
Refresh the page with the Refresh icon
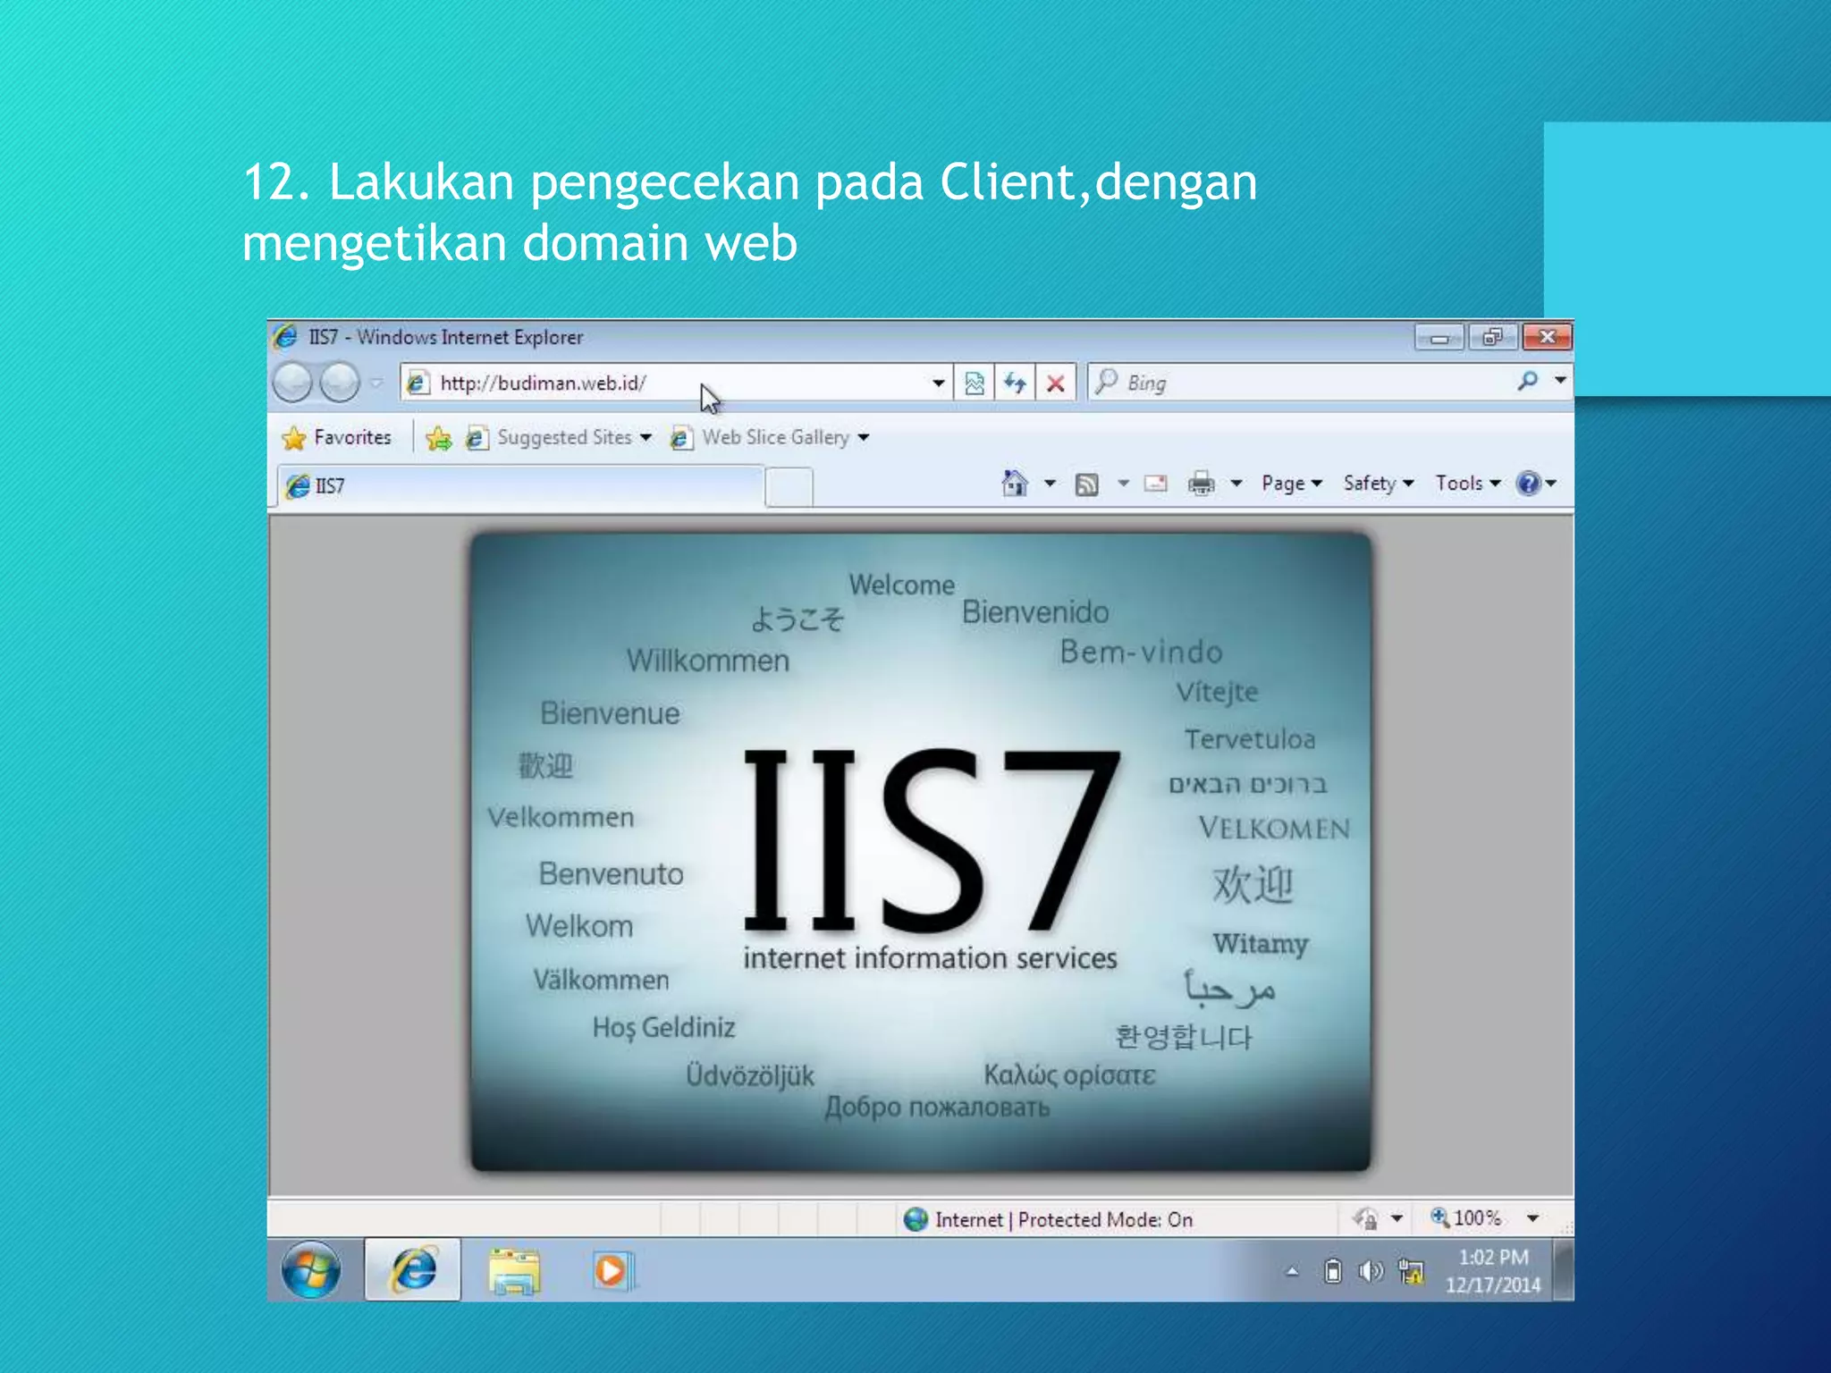click(1015, 383)
